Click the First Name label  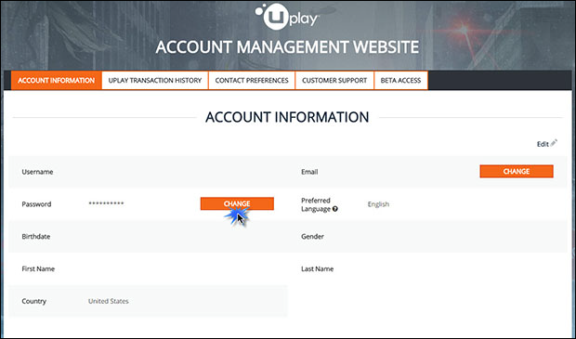pos(38,268)
